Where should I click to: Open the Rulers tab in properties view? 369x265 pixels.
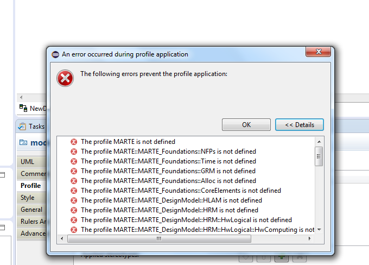(x=31, y=222)
